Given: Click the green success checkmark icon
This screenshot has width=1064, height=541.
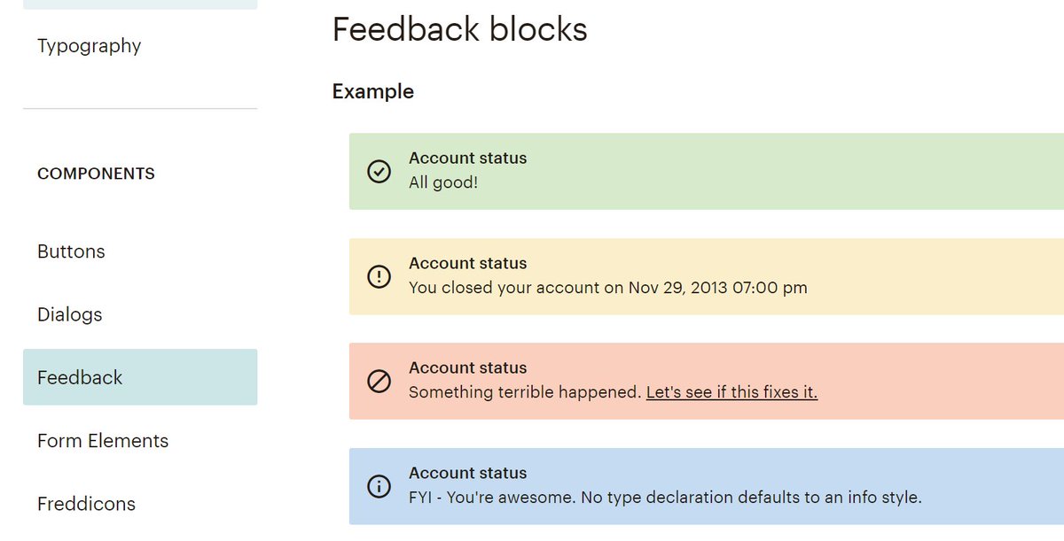Looking at the screenshot, I should point(379,172).
